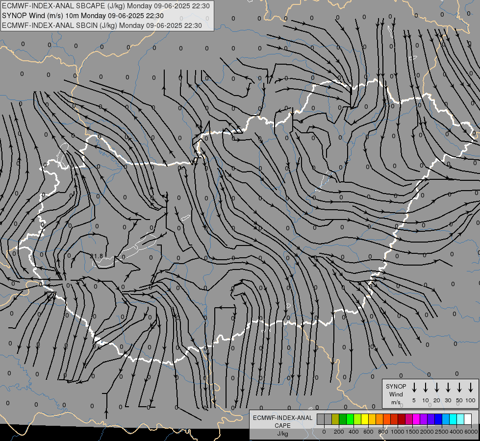
Task: Click the SBCAPE title line
Action: (x=106, y=6)
